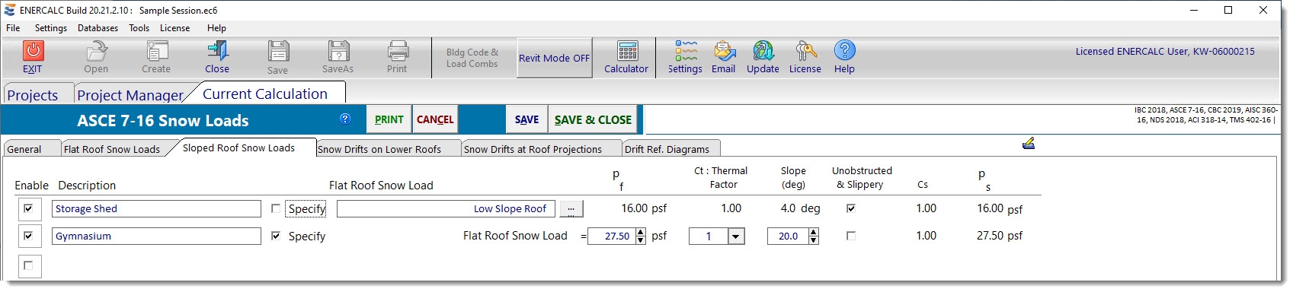Click the red EXIT power icon

point(33,51)
